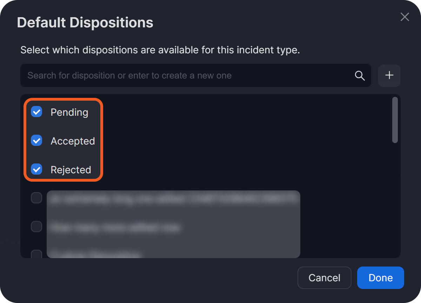Click the dispositions instruction sentence
This screenshot has width=421, height=303.
(x=160, y=50)
